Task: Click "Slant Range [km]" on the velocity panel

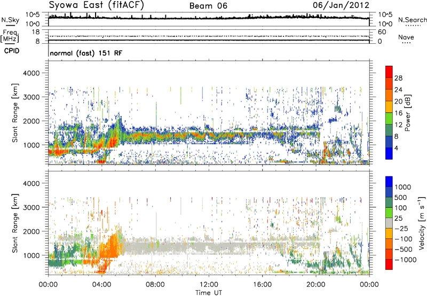Action: 15,223
